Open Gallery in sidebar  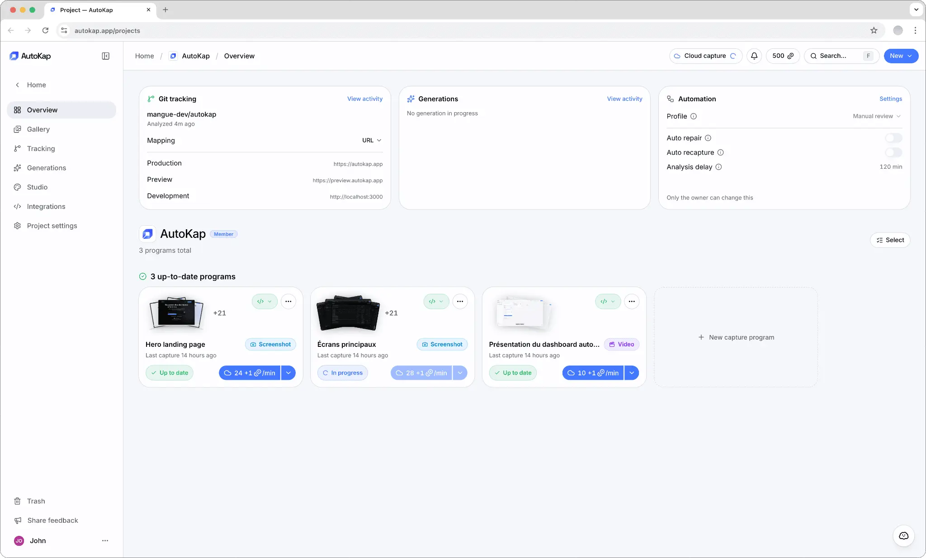click(61, 129)
